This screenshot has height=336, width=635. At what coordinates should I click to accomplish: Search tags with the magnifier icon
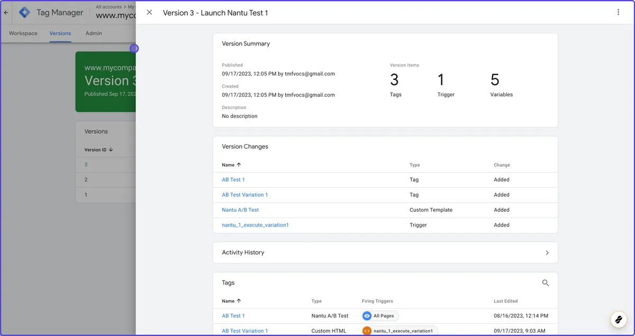(x=546, y=283)
